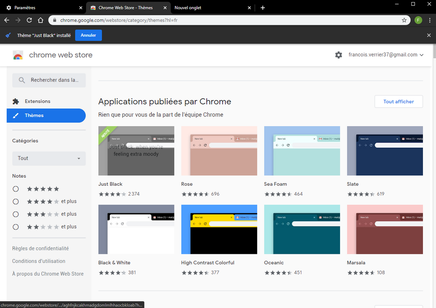Select the four stars et plus filter
The width and height of the screenshot is (436, 308).
pyautogui.click(x=16, y=201)
